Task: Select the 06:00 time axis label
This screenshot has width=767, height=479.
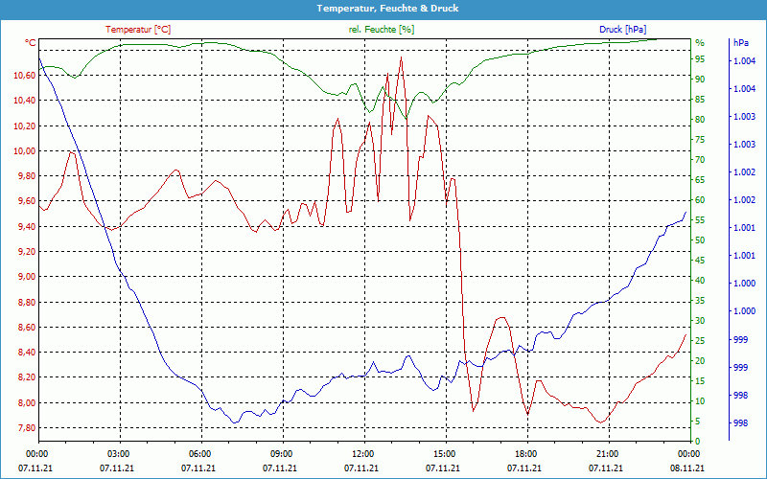Action: click(x=199, y=453)
